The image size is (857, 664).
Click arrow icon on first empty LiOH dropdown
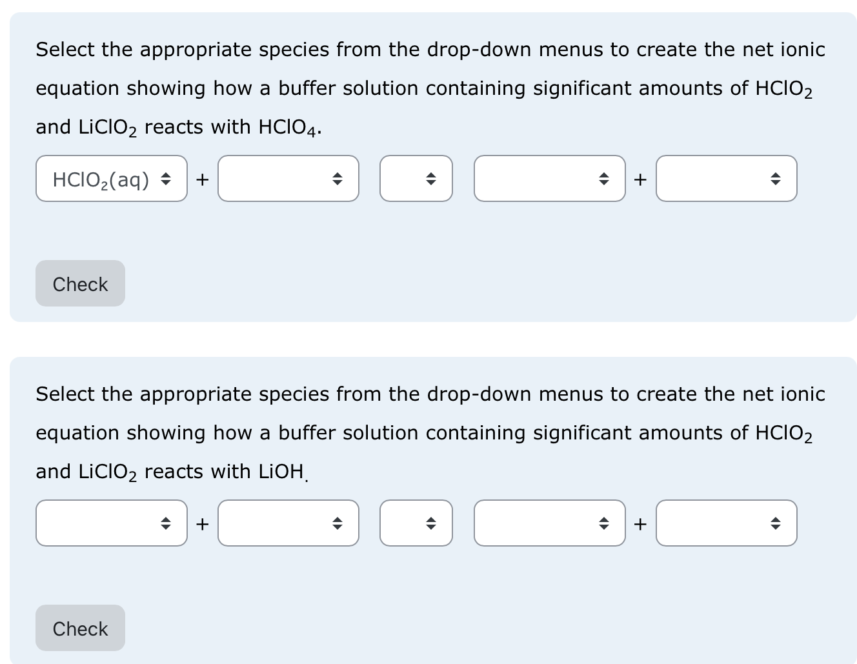click(167, 523)
